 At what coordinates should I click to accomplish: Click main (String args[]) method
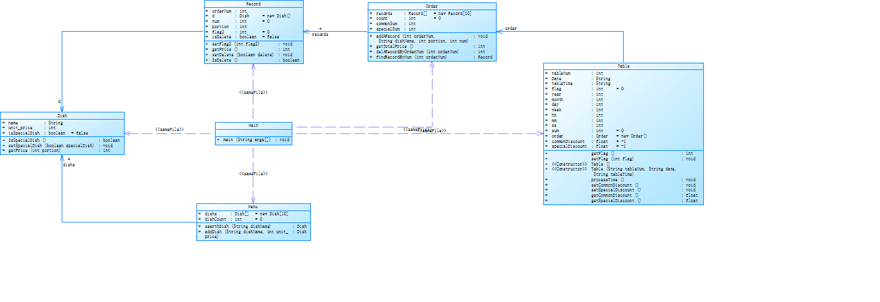(253, 140)
